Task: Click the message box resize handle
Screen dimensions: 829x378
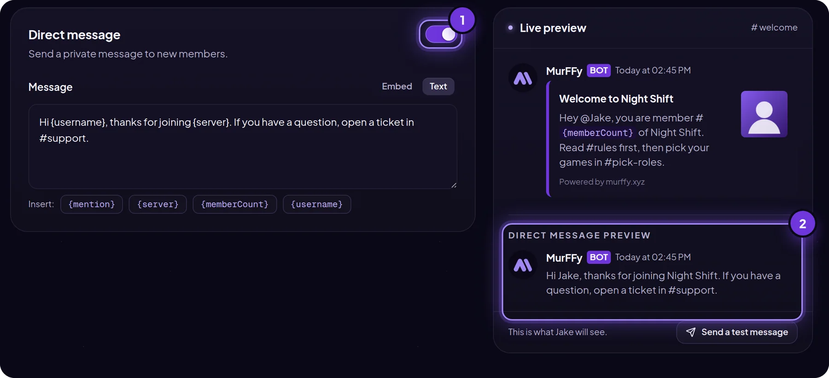Action: pyautogui.click(x=454, y=185)
